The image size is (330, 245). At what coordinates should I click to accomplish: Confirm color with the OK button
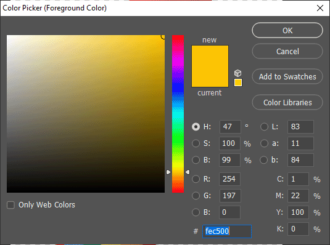(287, 30)
